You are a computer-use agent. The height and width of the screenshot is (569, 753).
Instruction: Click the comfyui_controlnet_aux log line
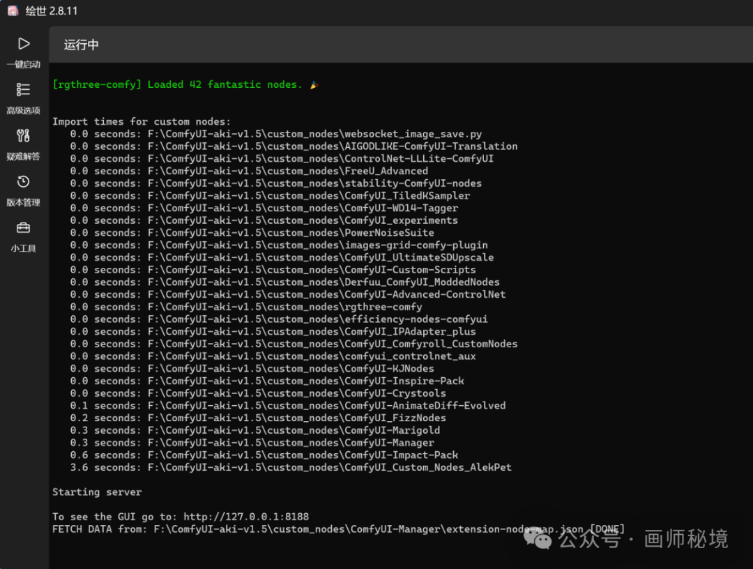click(x=273, y=356)
